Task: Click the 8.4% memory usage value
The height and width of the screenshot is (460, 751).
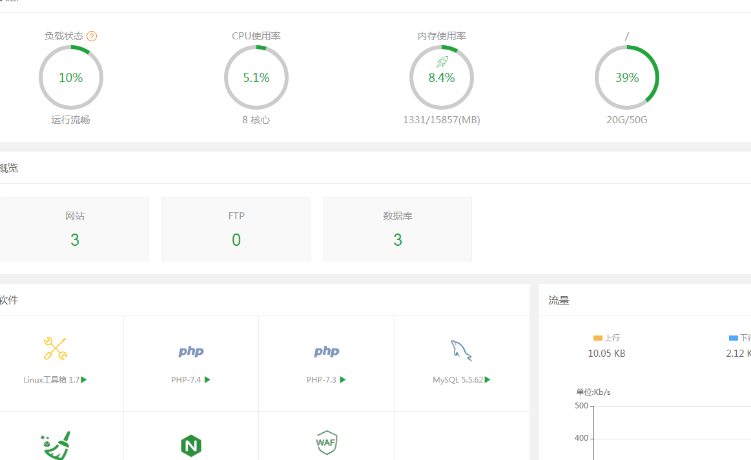Action: 442,77
